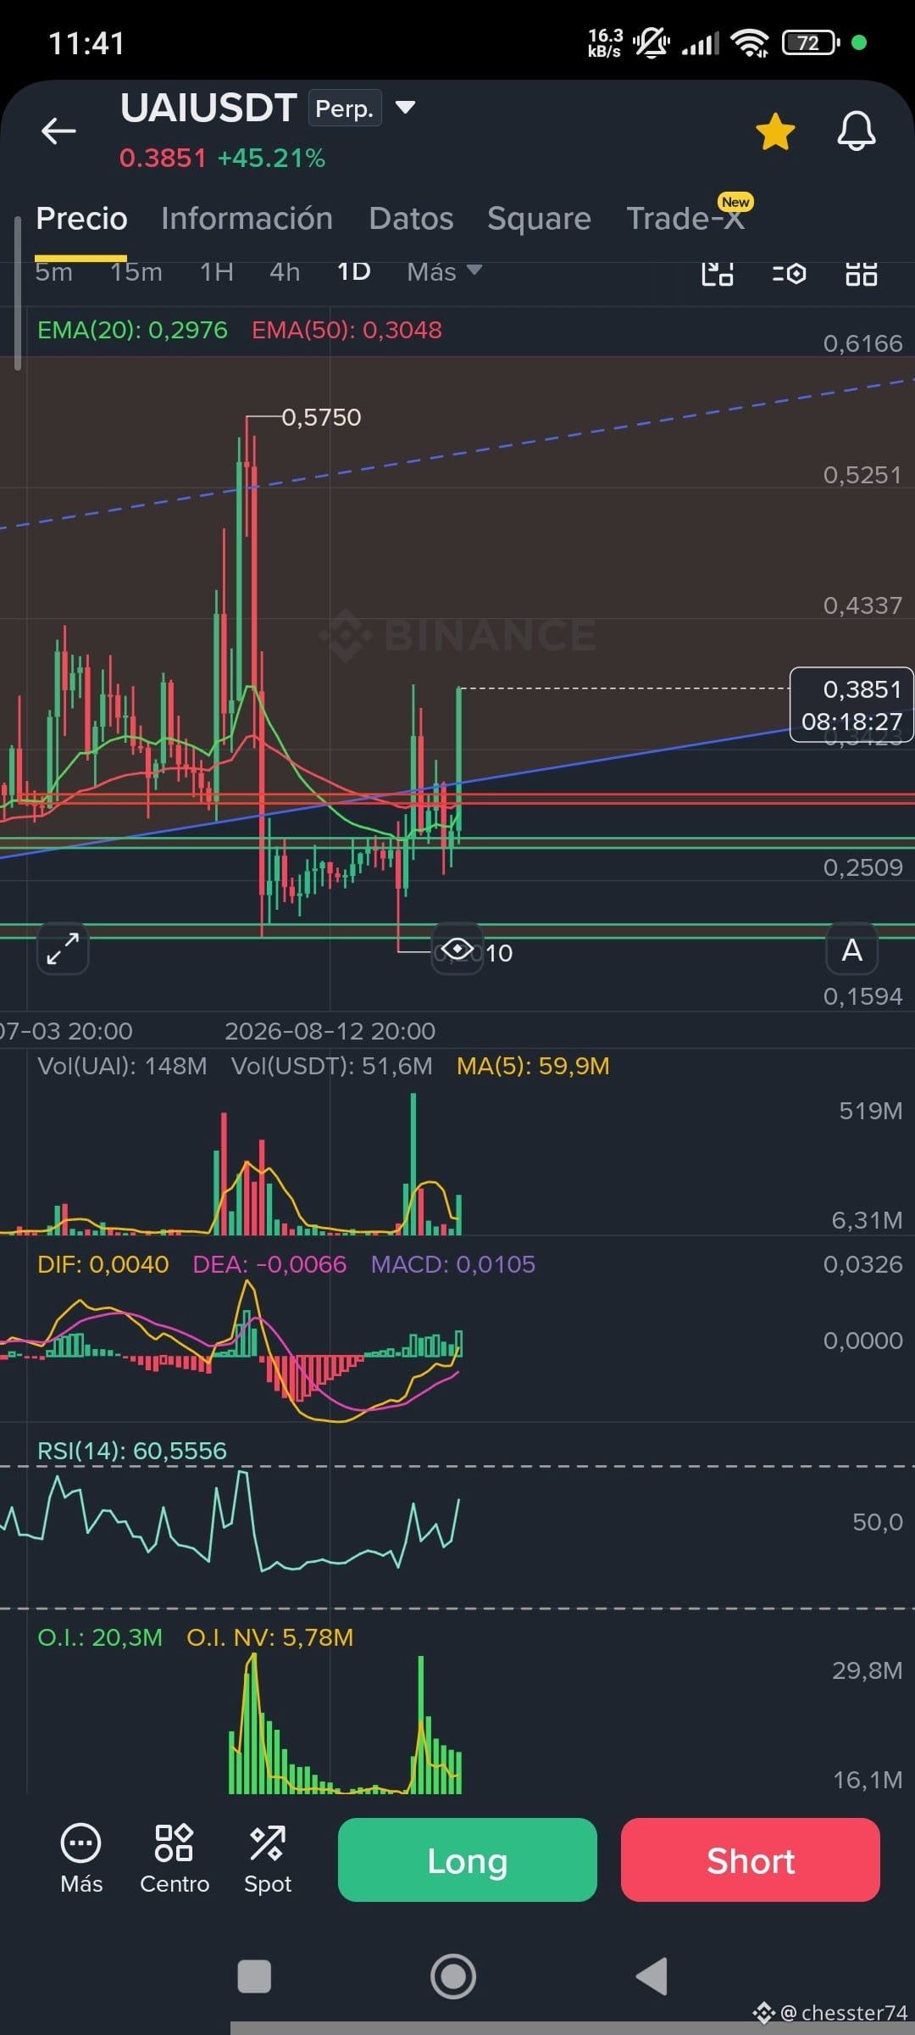915x2035 pixels.
Task: Tap the O.I. NV: 5,78M label
Action: click(270, 1637)
